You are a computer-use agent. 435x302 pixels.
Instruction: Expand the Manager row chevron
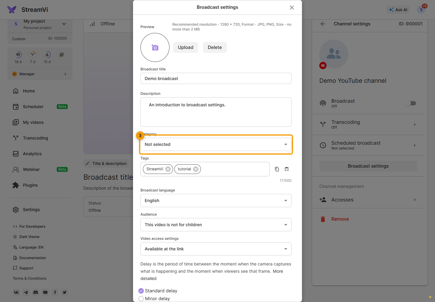coord(65,74)
